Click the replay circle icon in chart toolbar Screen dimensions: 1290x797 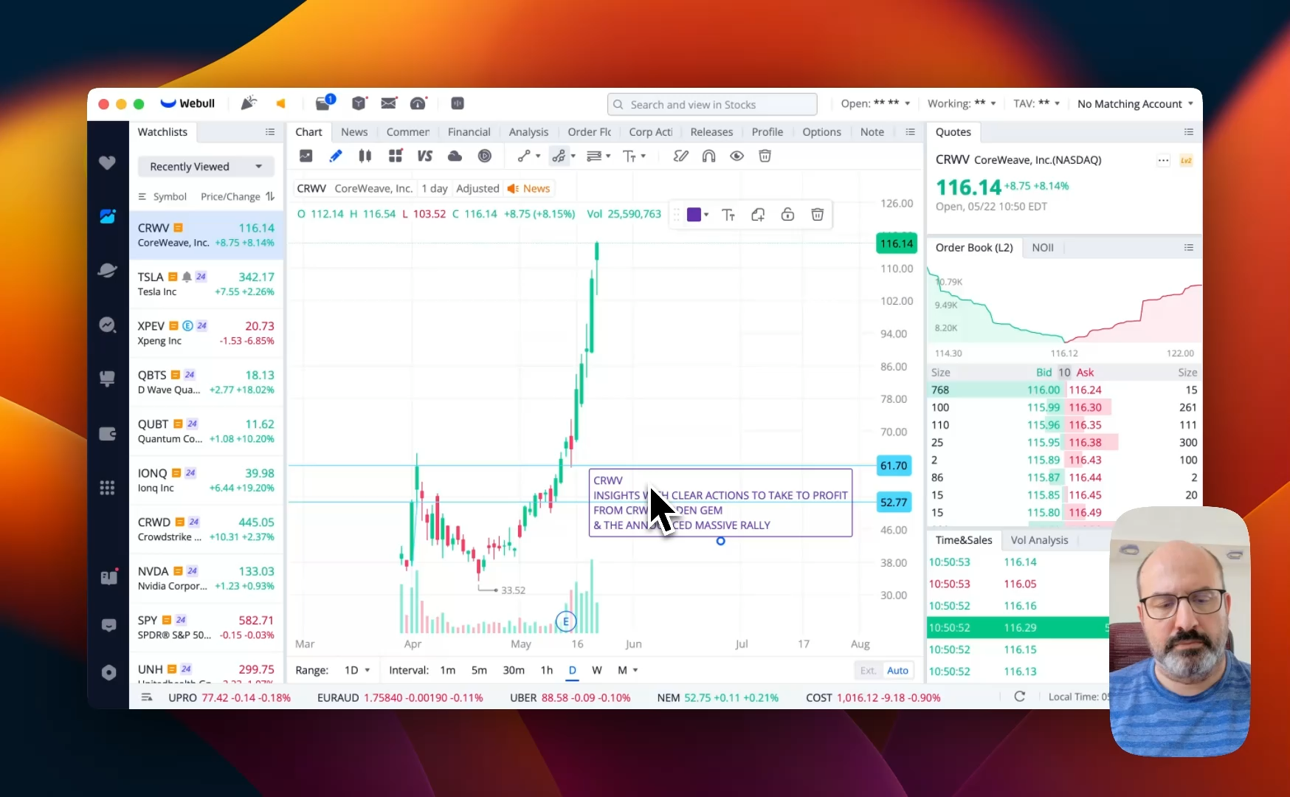click(x=485, y=156)
